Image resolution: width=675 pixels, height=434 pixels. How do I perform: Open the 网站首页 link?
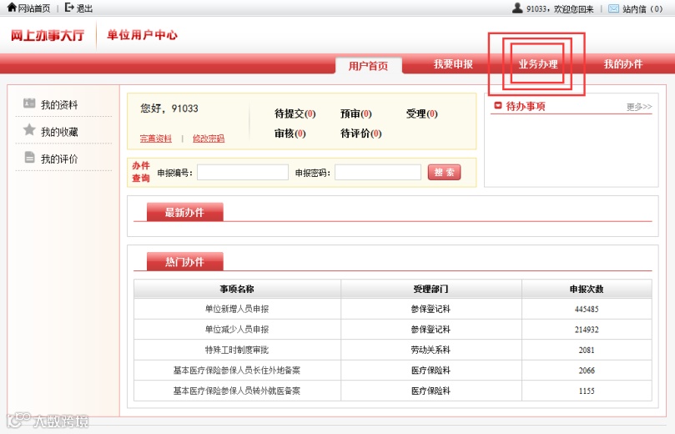point(34,8)
